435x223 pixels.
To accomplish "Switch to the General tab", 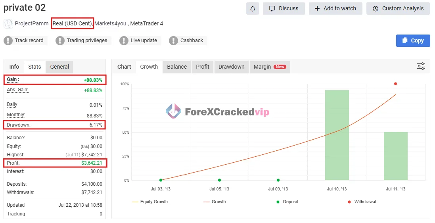I will click(59, 67).
